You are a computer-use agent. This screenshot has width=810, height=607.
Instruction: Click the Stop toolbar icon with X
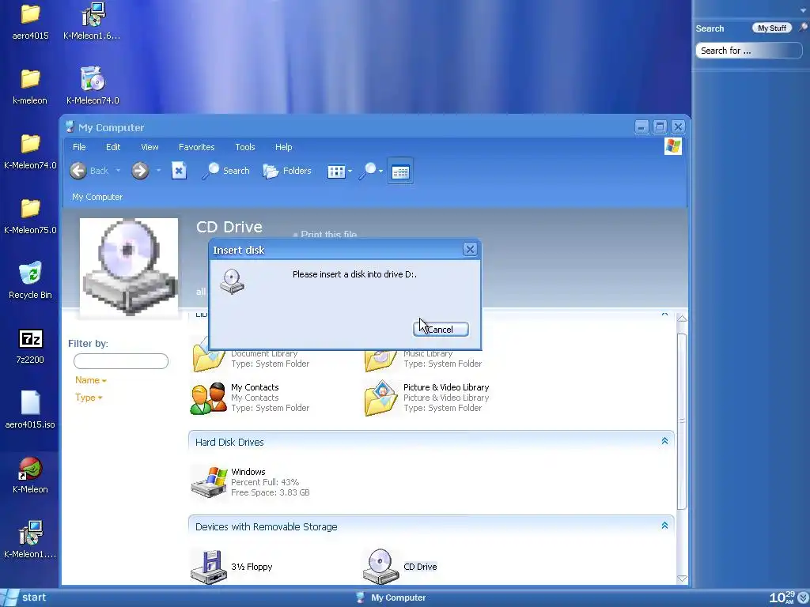coord(179,171)
